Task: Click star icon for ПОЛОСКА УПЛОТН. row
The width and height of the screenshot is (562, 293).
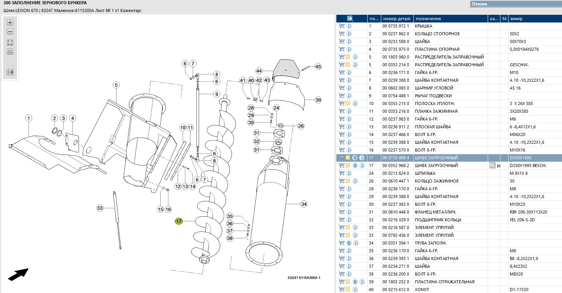Action: click(x=348, y=103)
